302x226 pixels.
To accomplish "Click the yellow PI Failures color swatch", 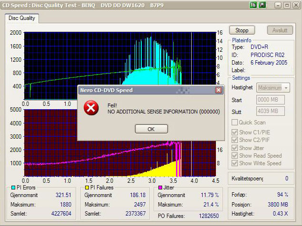I will 87,188.
